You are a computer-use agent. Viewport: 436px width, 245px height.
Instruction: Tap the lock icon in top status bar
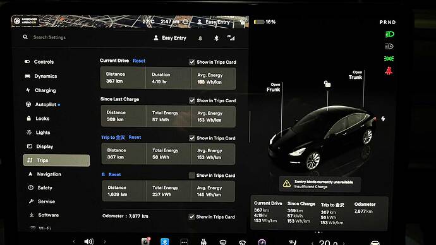coord(243,21)
